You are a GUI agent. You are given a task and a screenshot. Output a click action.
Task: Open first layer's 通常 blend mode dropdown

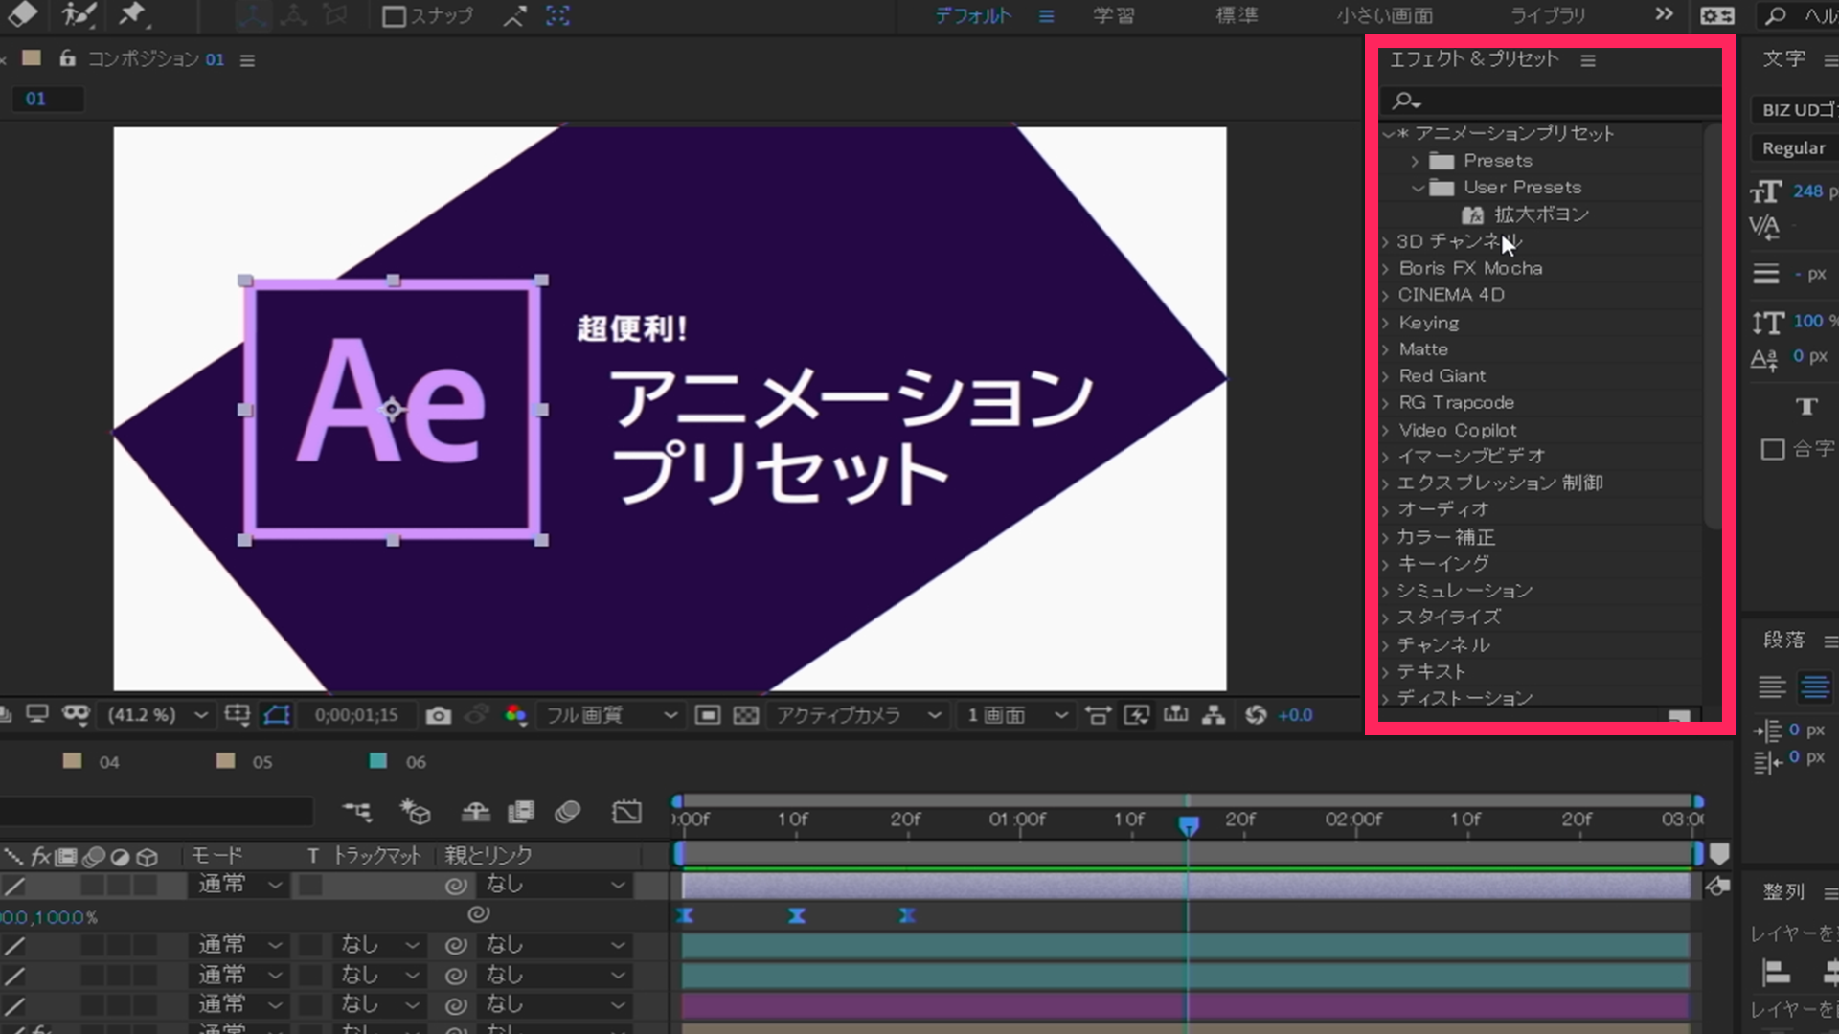(239, 885)
